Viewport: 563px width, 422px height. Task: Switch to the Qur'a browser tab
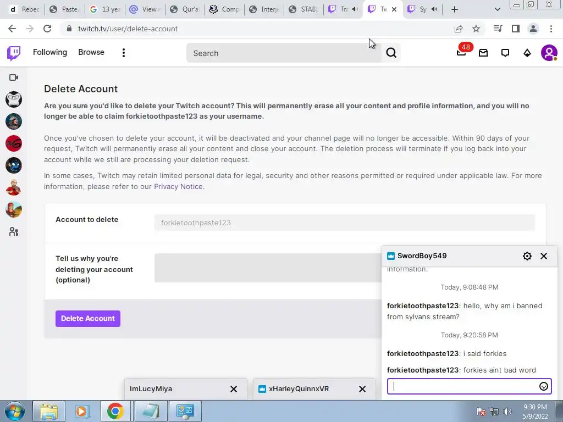tap(185, 9)
